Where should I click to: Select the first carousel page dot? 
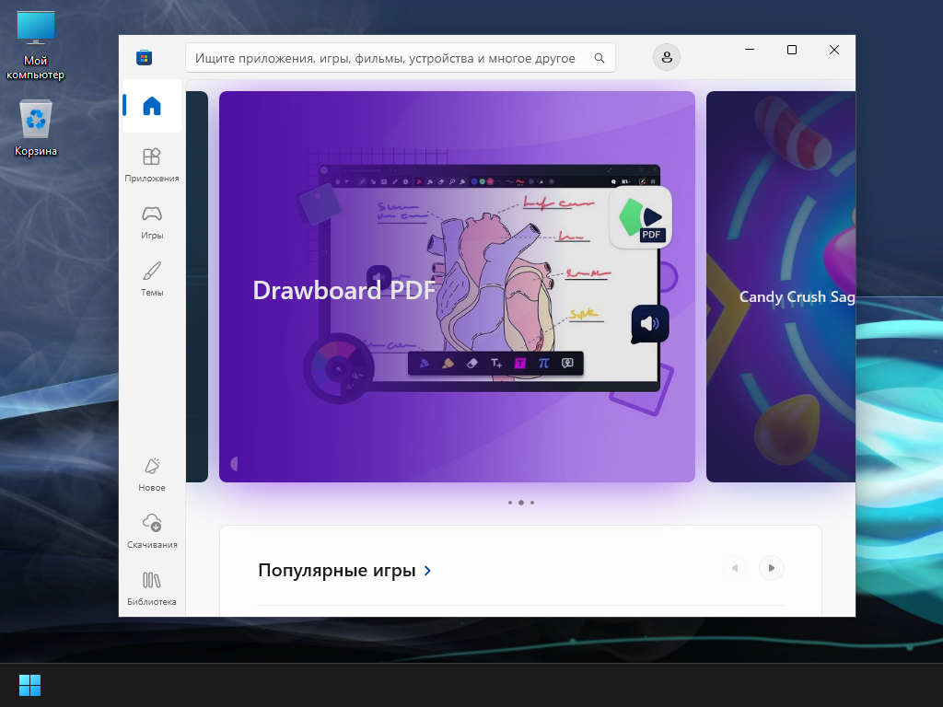click(510, 503)
